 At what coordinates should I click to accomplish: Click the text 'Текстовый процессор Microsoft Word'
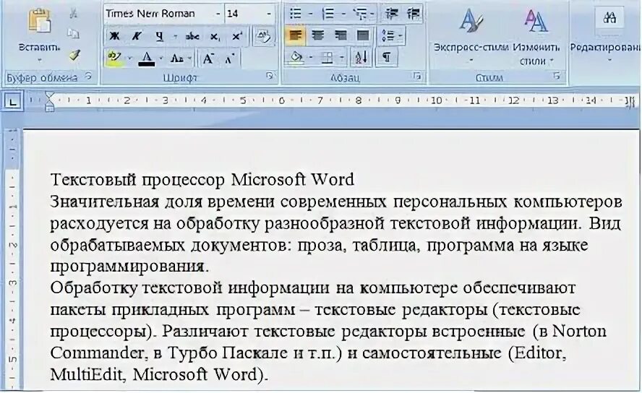point(202,180)
